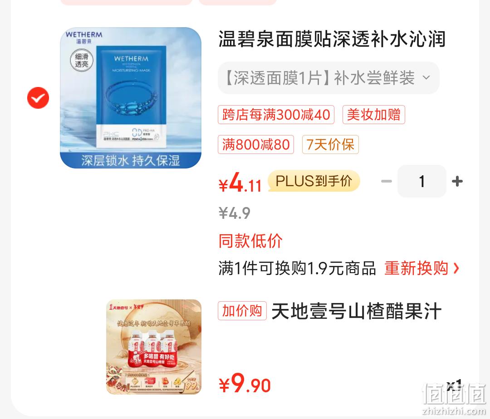Uncheck the red selection circle for the mask
The height and width of the screenshot is (419, 490).
(38, 98)
